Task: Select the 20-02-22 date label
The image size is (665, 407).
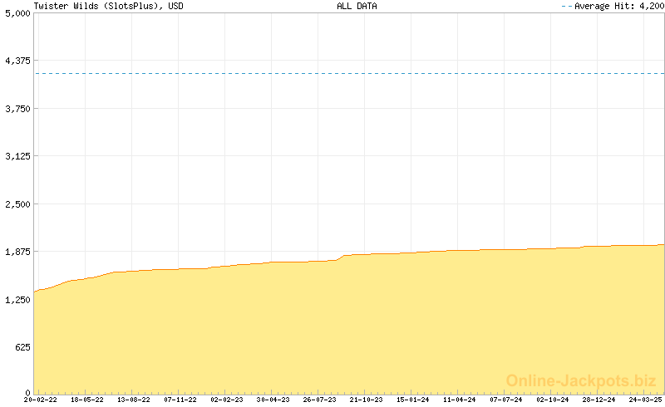Action: (39, 400)
